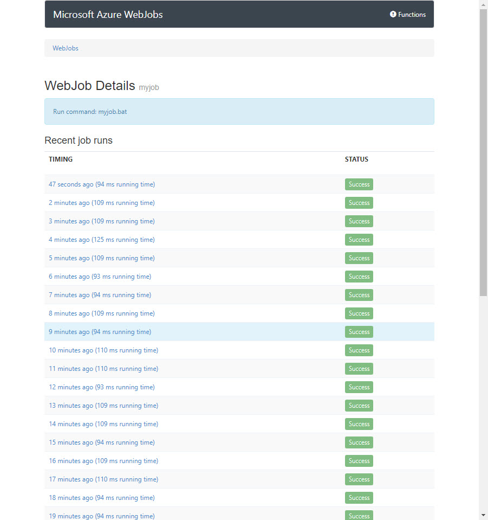Open the 9 minutes ago job run
This screenshot has height=520, width=488.
(x=100, y=332)
